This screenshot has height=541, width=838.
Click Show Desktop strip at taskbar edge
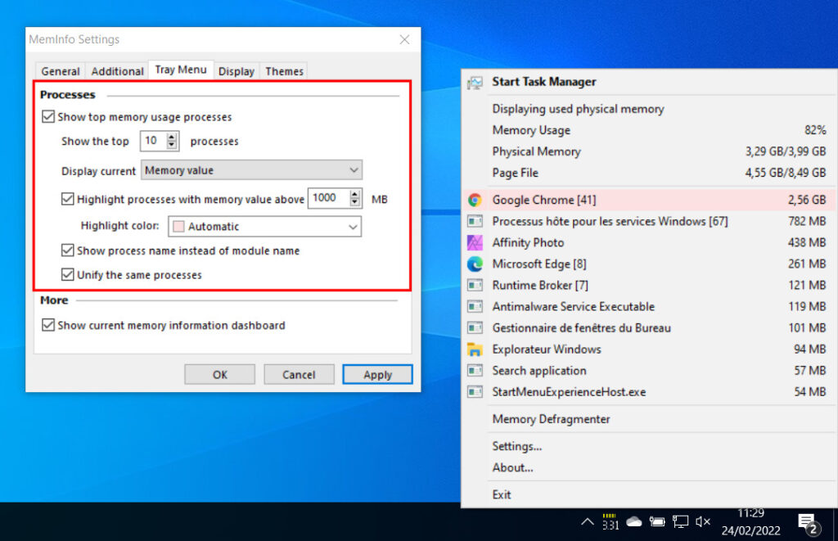click(835, 521)
